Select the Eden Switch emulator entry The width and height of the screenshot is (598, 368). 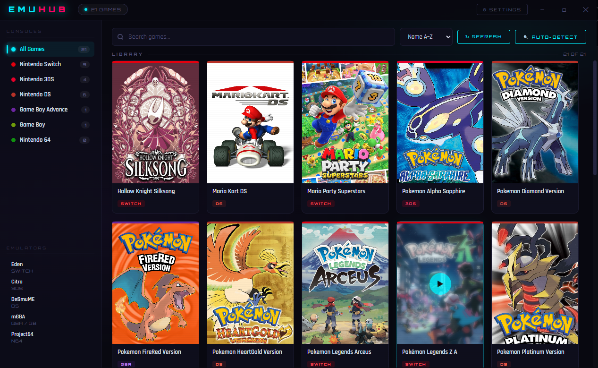pyautogui.click(x=22, y=267)
